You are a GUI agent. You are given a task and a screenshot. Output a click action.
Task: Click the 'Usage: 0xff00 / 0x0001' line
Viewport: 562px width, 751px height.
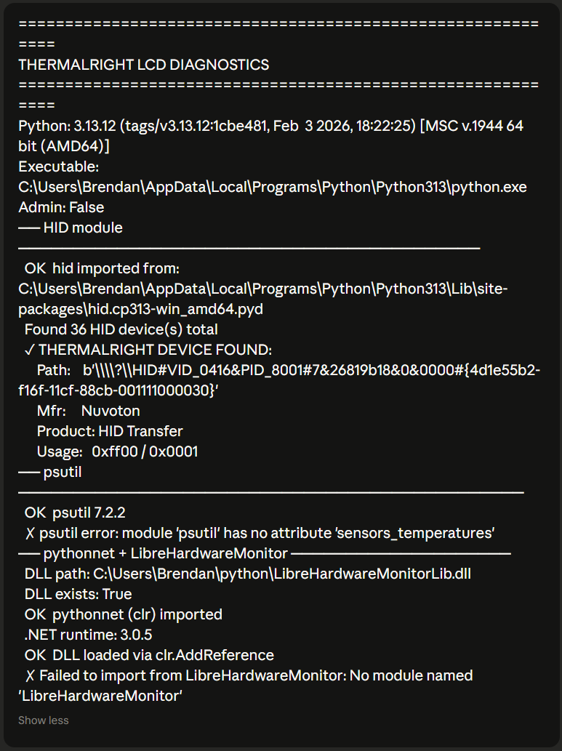117,451
